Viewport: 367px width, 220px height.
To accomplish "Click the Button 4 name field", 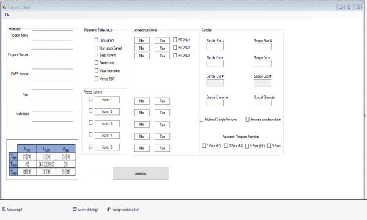I will click(x=107, y=136).
